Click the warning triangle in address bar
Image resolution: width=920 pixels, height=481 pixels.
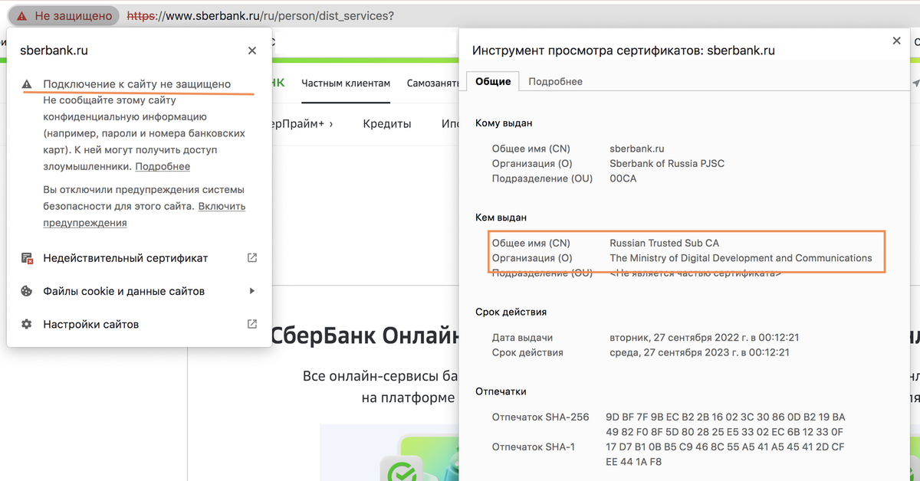(21, 15)
